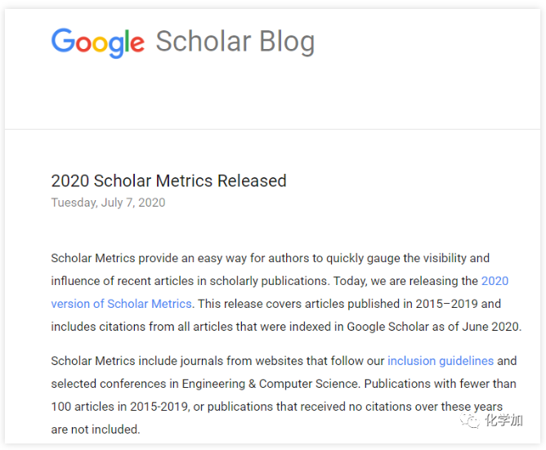The width and height of the screenshot is (546, 450).
Task: Follow the "inclusion guidelines" link
Action: 441,361
